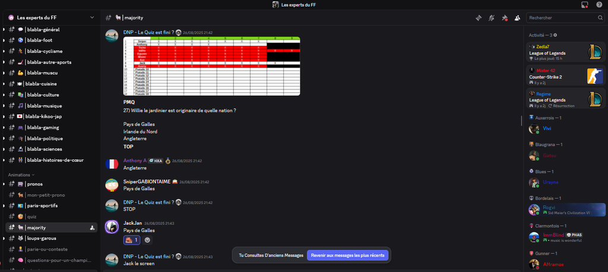
Task: Open the quiz results table image
Action: click(211, 66)
